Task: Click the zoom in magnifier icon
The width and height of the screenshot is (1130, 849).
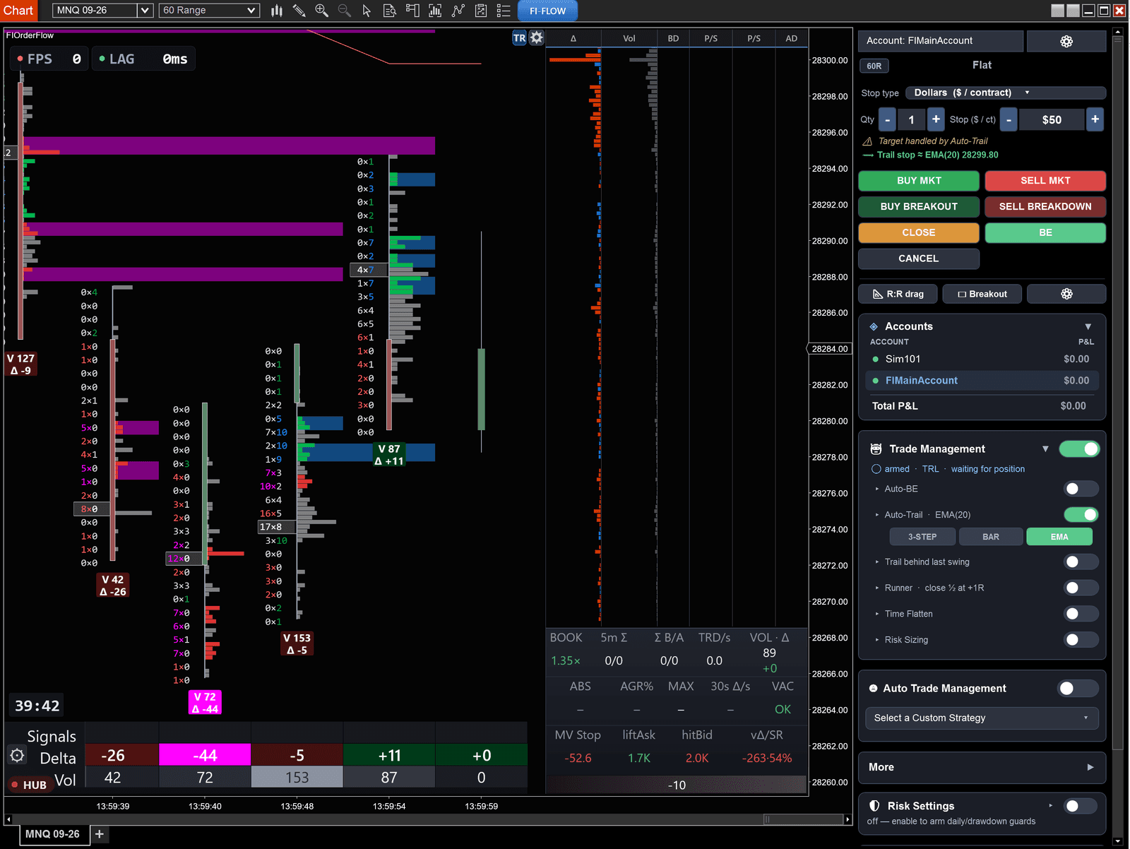Action: 322,10
